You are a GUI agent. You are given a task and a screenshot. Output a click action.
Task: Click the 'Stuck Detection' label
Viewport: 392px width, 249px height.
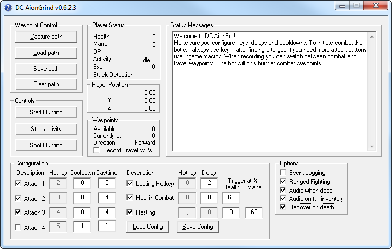[113, 75]
